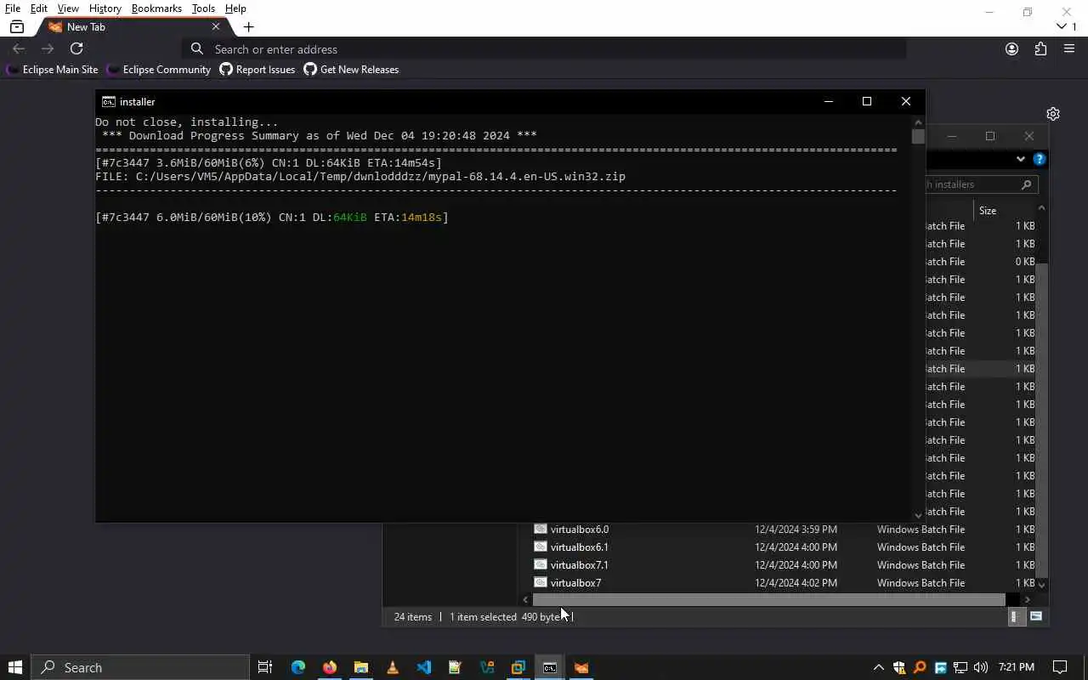This screenshot has height=680, width=1088.
Task: Open Visual Studio Code from taskbar
Action: [x=424, y=667]
